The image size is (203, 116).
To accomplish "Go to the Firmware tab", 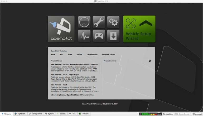I will (84, 114).
